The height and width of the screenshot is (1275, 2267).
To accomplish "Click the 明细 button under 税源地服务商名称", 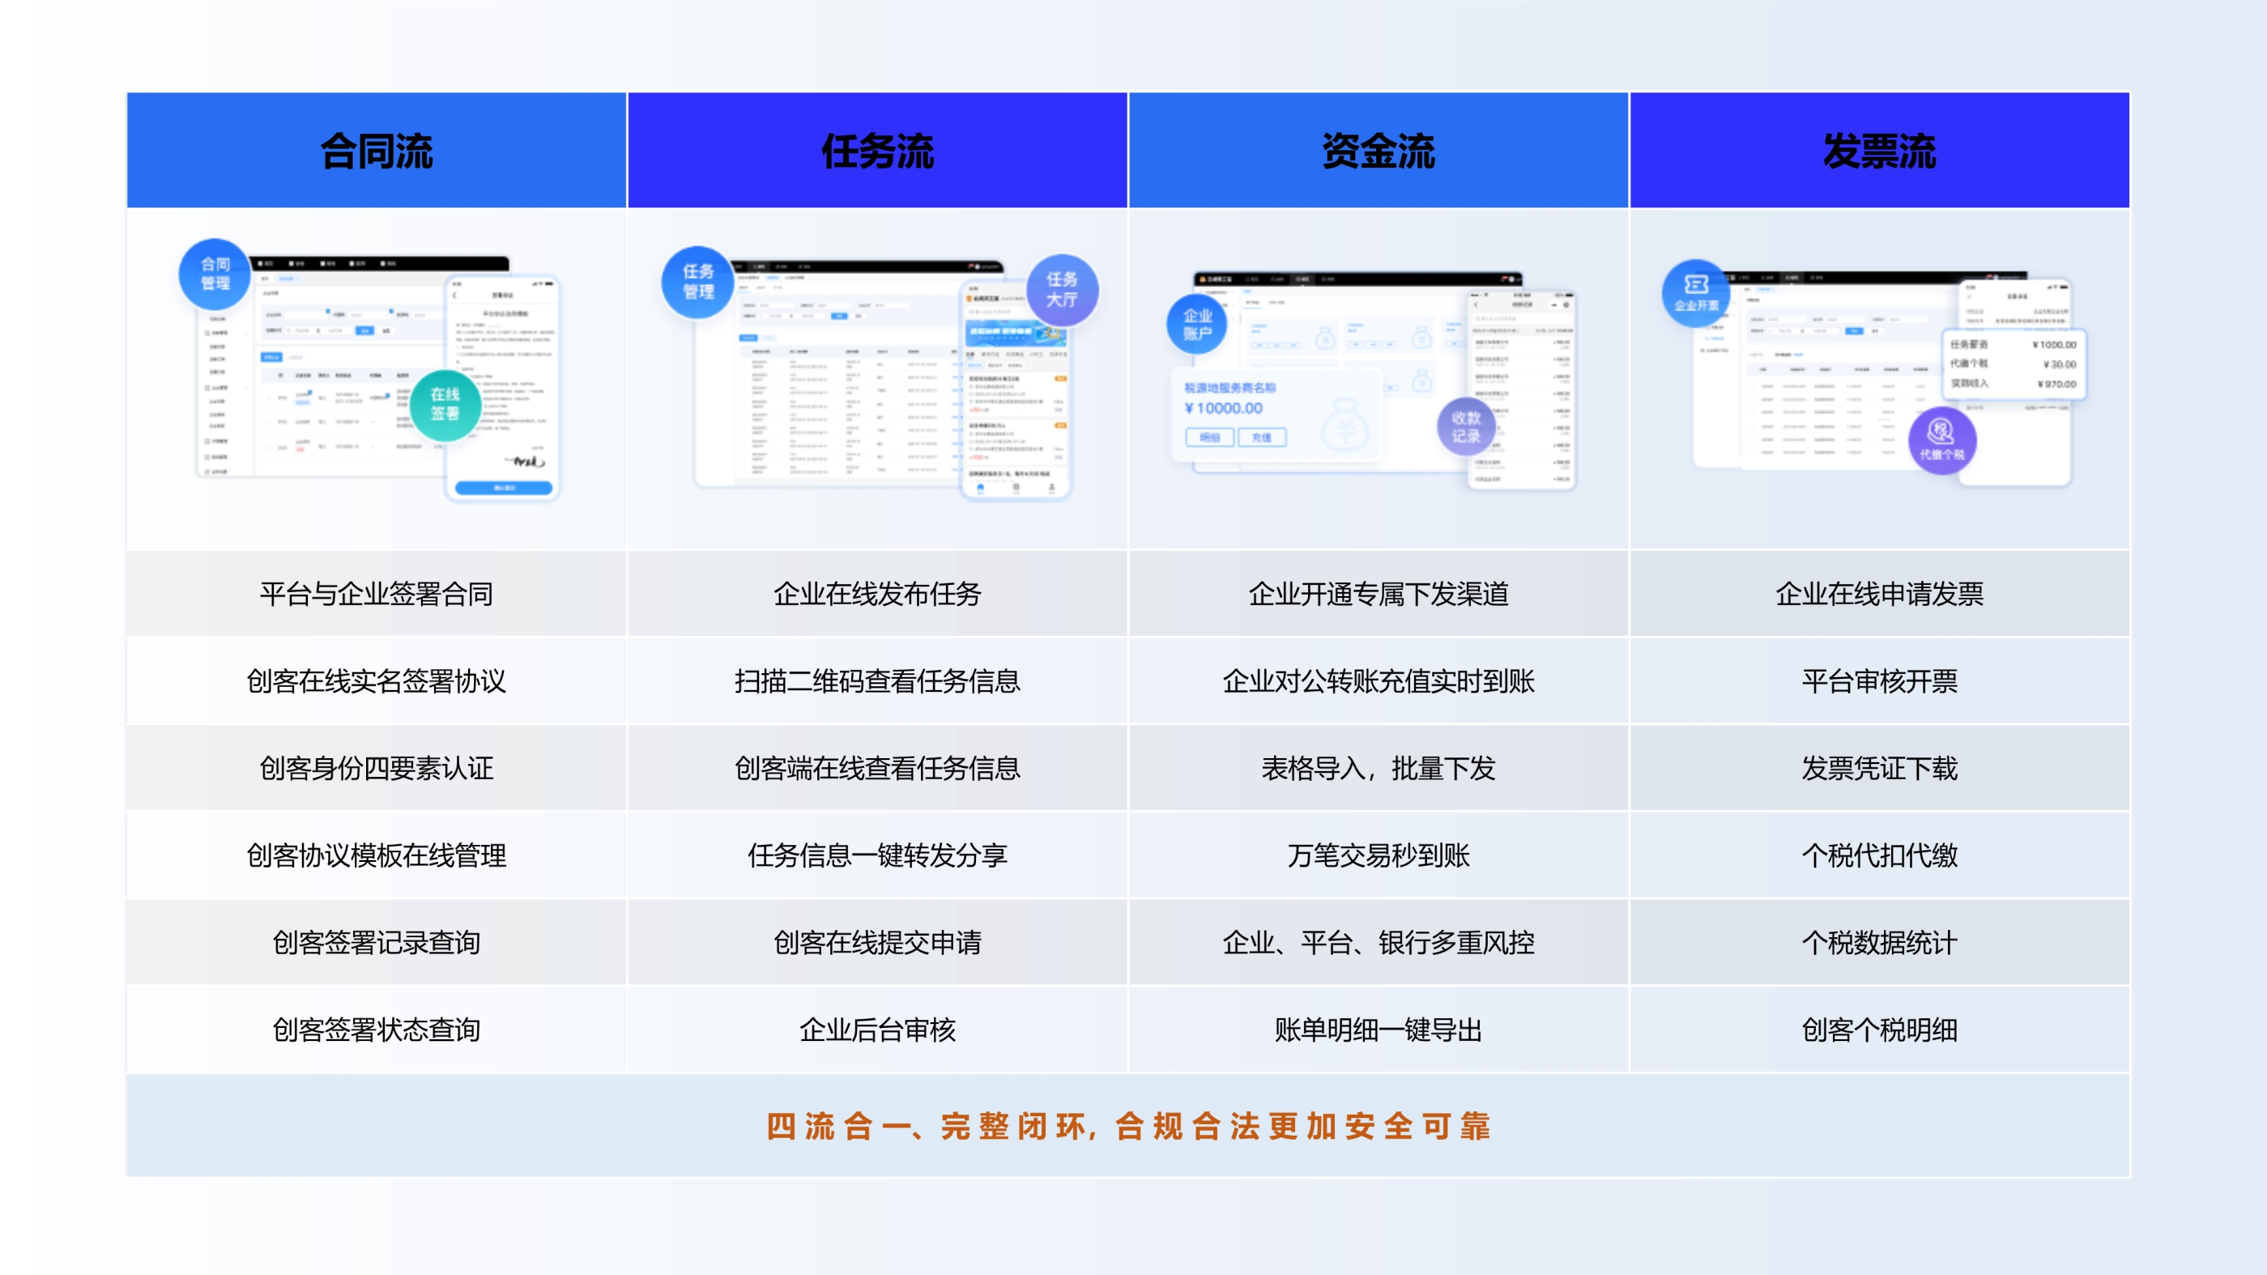I will 1209,438.
